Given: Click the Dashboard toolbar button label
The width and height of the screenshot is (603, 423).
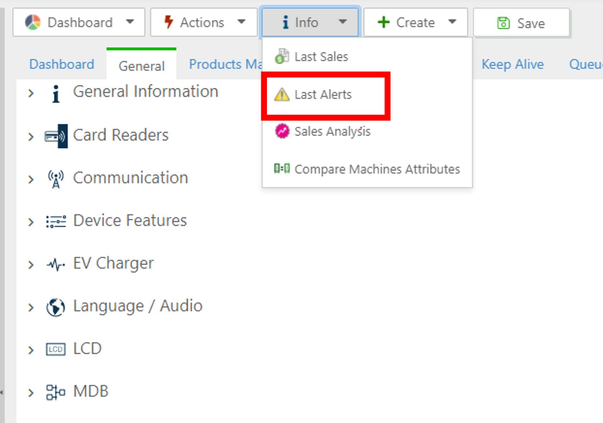Looking at the screenshot, I should tap(80, 22).
